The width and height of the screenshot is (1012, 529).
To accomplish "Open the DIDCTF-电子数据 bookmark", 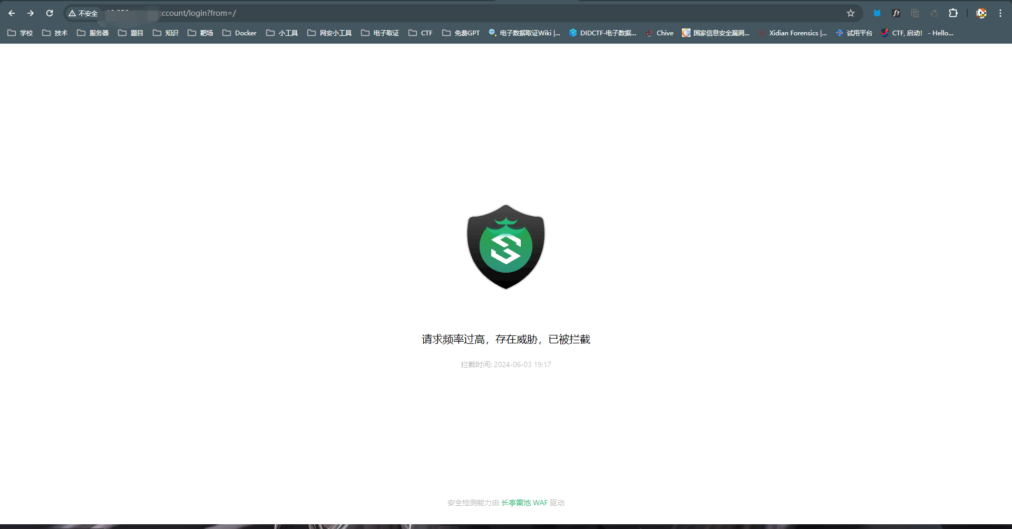I will 603,33.
